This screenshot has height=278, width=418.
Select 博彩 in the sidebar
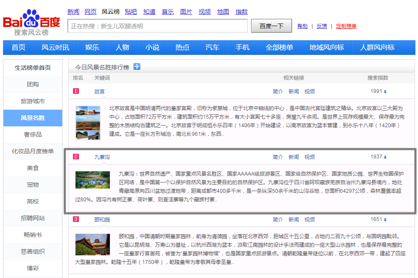pos(33,268)
